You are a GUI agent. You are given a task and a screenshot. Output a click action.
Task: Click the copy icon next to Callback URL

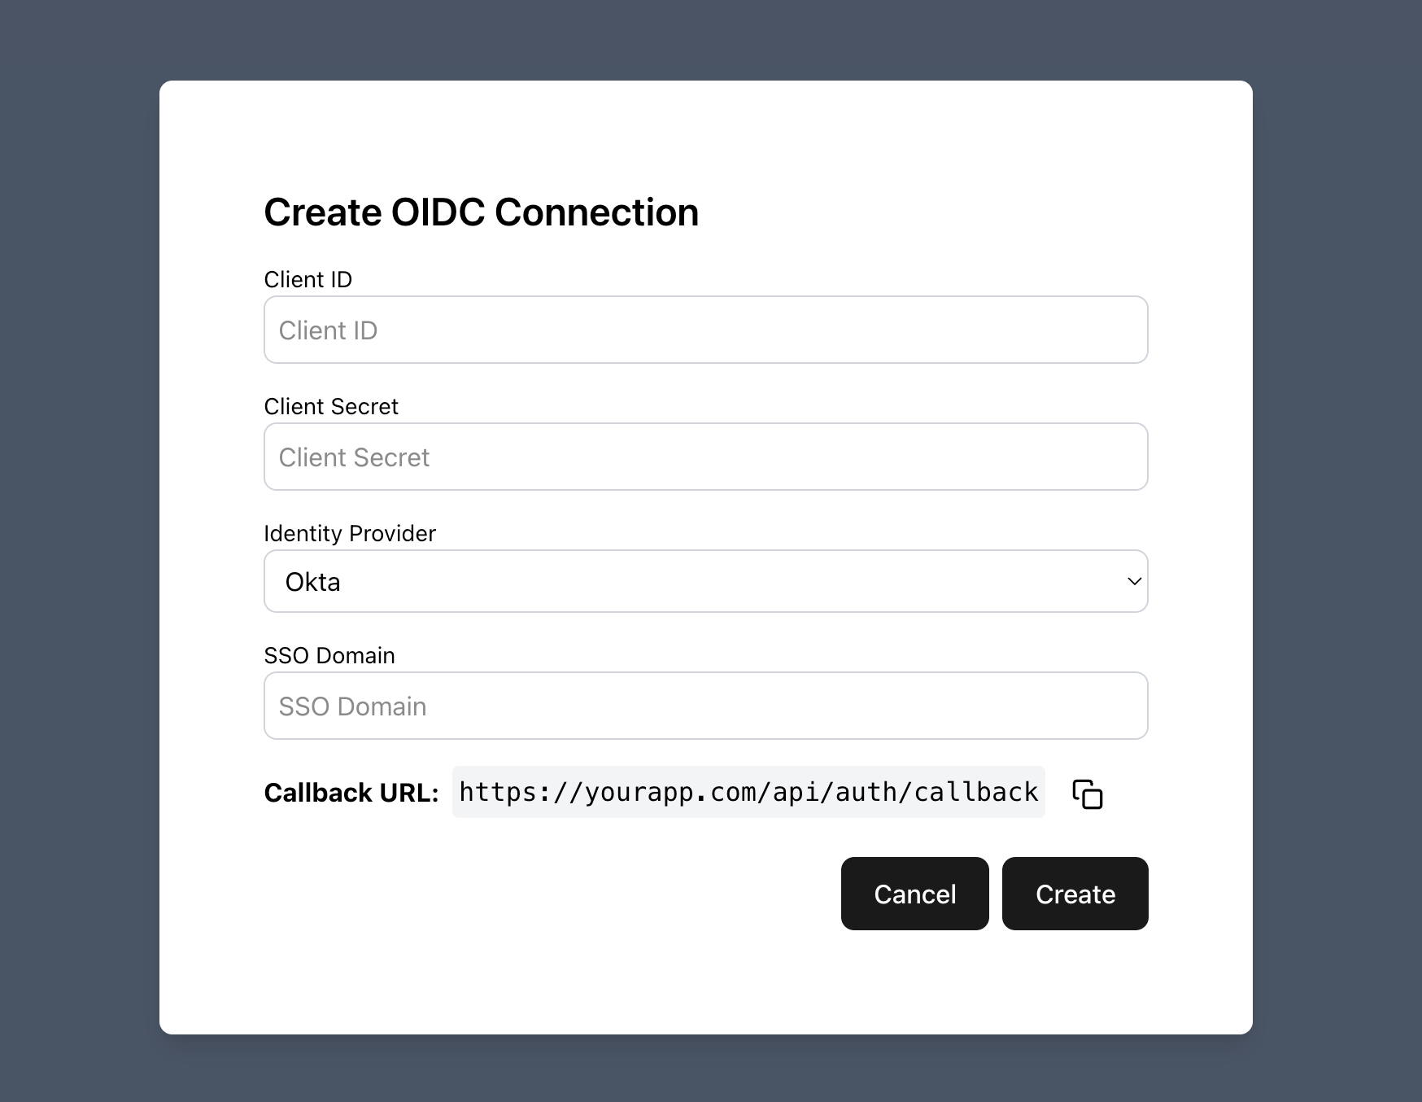pos(1088,794)
